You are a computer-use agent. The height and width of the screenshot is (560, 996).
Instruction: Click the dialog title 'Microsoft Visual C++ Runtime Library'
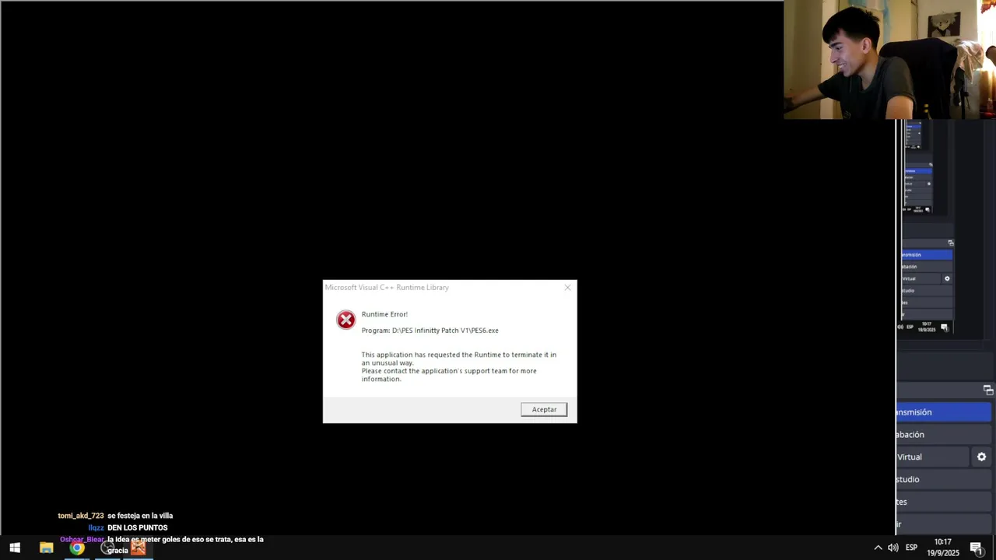[387, 288]
